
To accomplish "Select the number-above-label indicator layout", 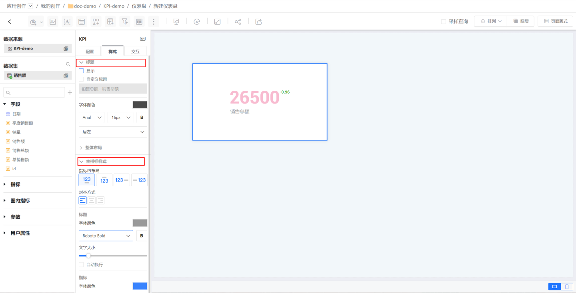I will point(87,180).
